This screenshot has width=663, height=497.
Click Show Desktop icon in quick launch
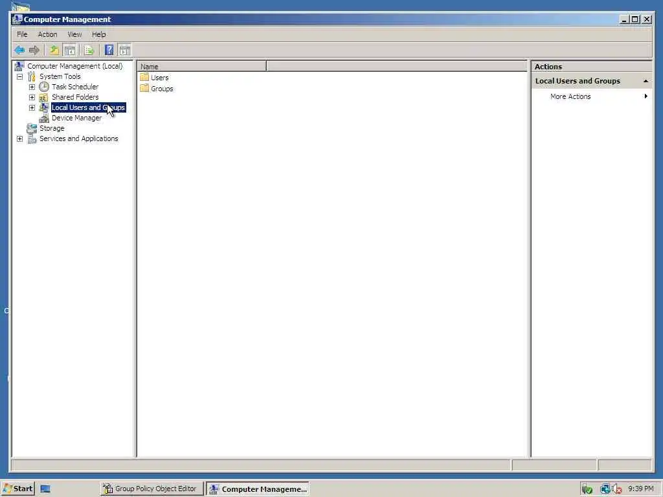pos(45,489)
